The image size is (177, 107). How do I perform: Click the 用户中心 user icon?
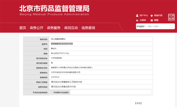click(137, 15)
